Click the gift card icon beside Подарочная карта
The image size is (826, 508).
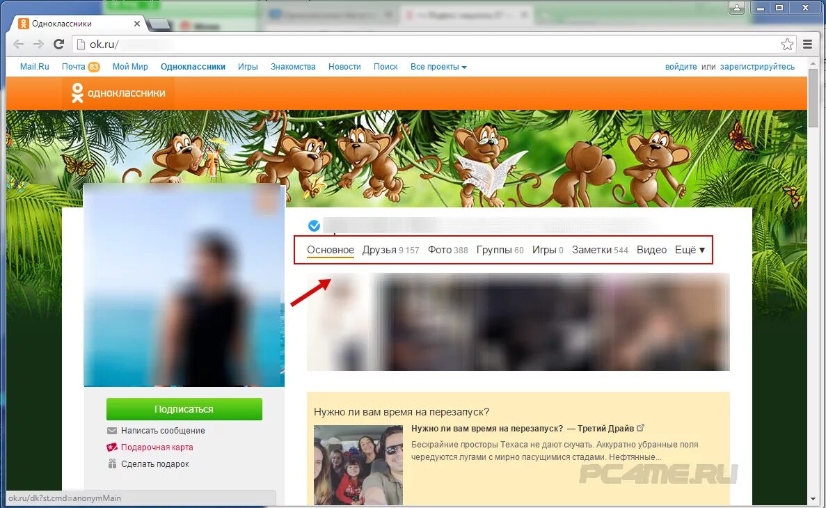click(111, 447)
